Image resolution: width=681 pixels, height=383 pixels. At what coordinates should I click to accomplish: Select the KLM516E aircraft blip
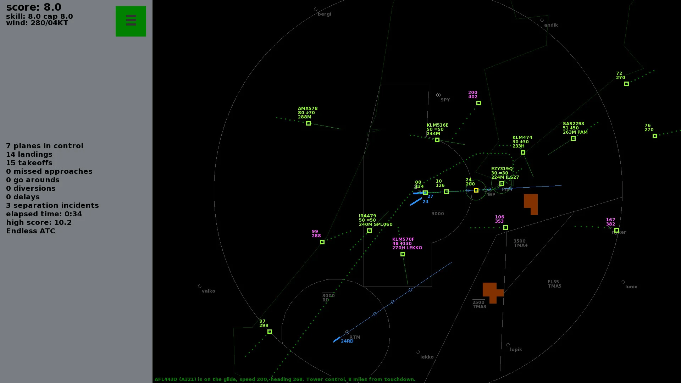click(437, 140)
